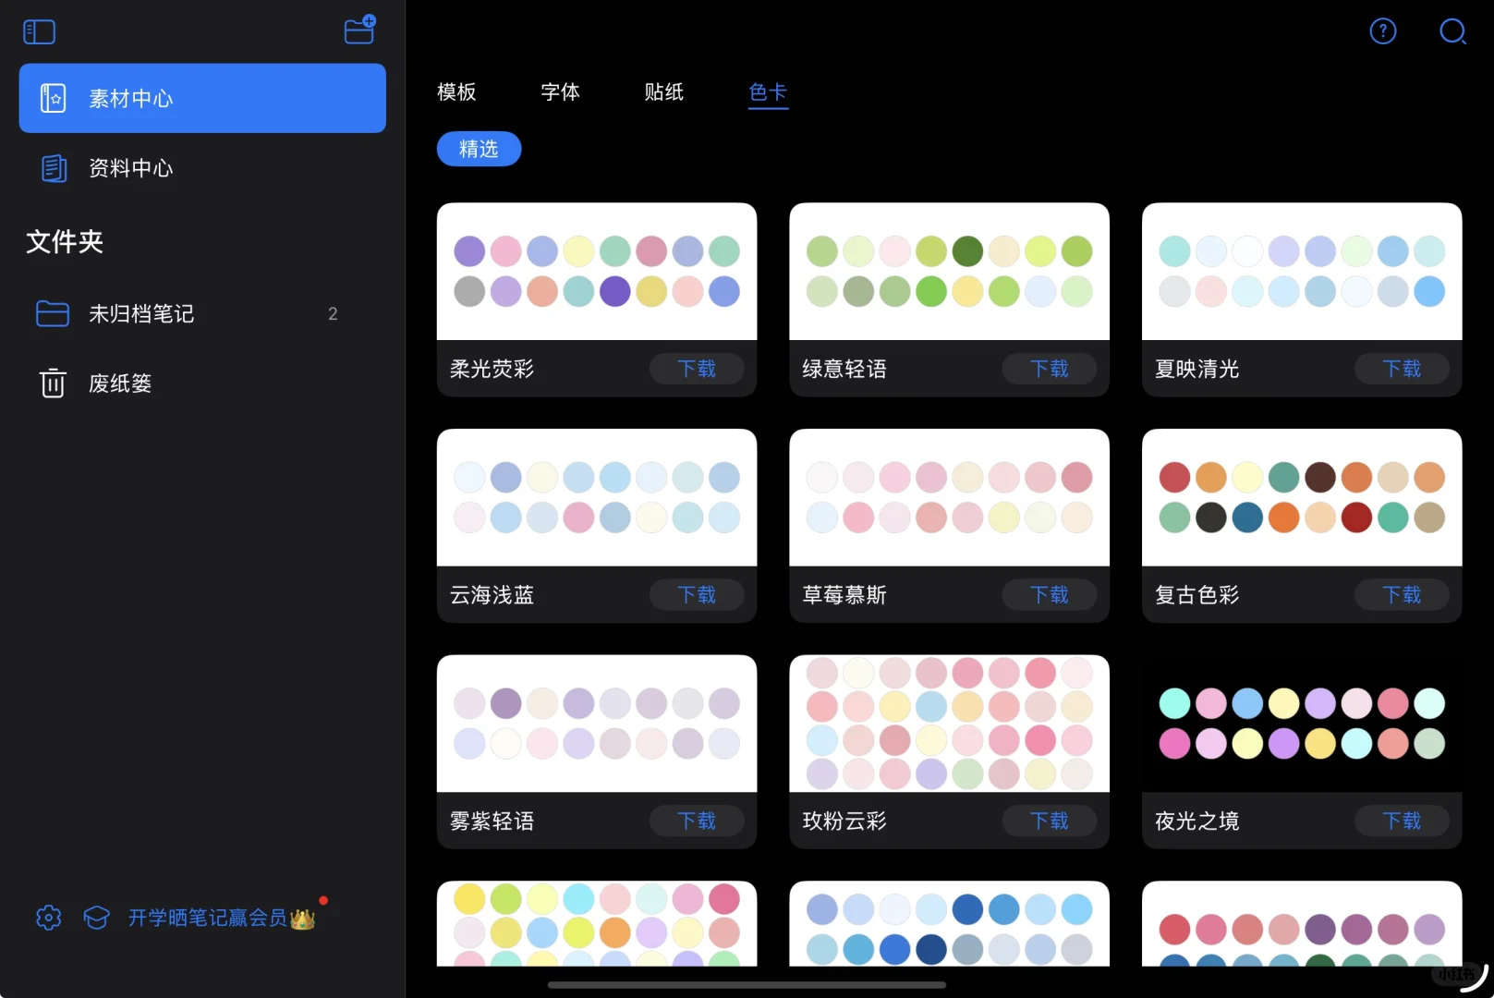Open the 开学晒笔记赢会员 promotion link
The height and width of the screenshot is (998, 1494).
coord(222,918)
